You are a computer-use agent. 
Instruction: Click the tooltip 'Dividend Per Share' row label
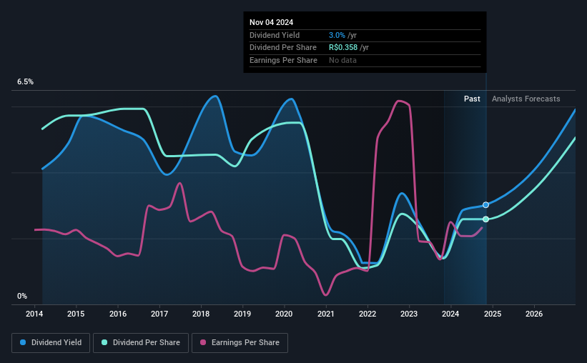282,48
